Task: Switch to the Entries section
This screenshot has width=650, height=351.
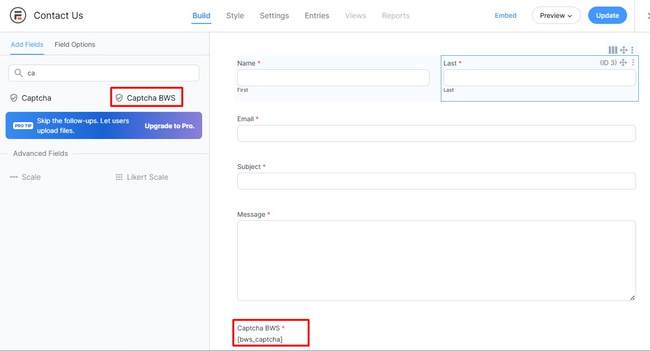Action: (316, 15)
